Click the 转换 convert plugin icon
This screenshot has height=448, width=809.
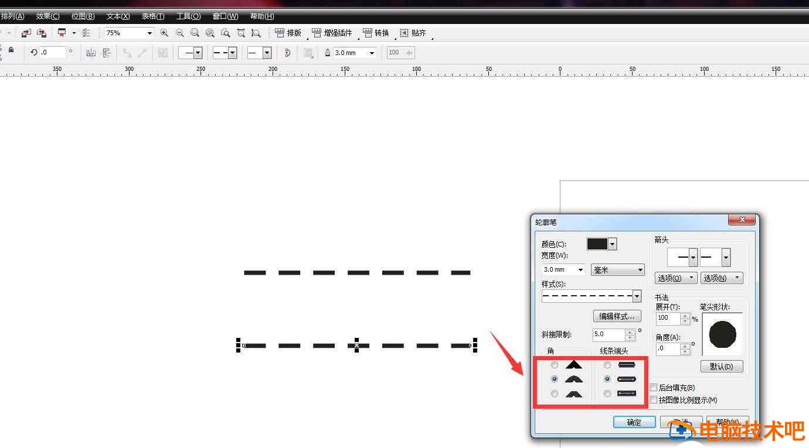[x=368, y=33]
